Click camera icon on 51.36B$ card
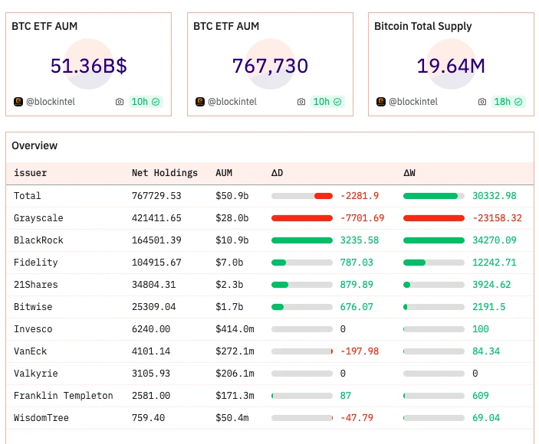The width and height of the screenshot is (539, 444). tap(119, 102)
